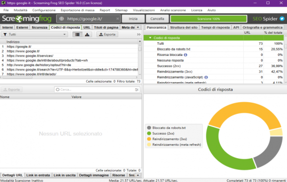Select the Risorse tab
287x182 pixels.
119,175
